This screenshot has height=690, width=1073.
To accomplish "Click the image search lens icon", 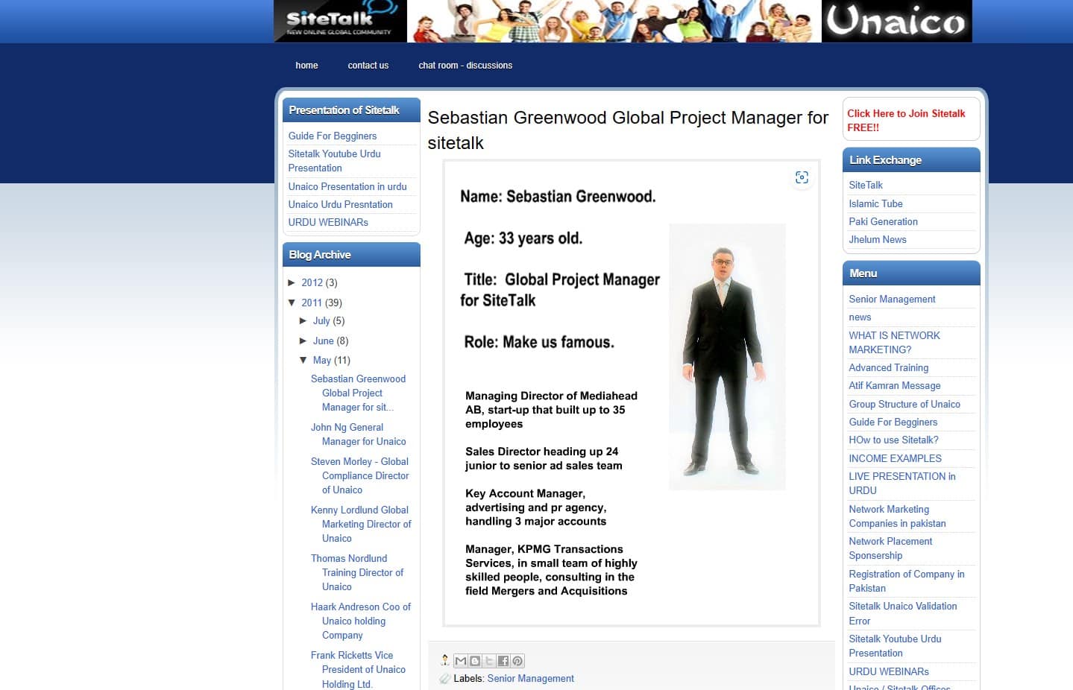I will [x=802, y=177].
